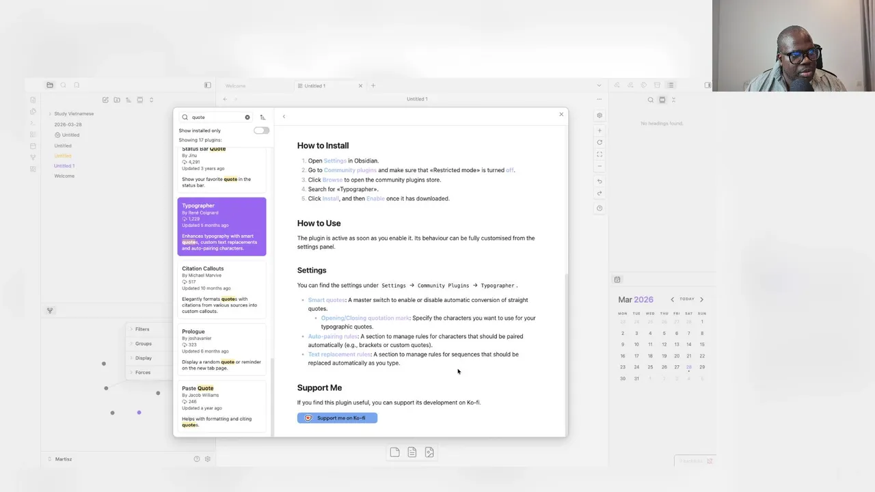Follow the Opening/Closing quotation mark link
Image resolution: width=875 pixels, height=492 pixels.
[365, 318]
